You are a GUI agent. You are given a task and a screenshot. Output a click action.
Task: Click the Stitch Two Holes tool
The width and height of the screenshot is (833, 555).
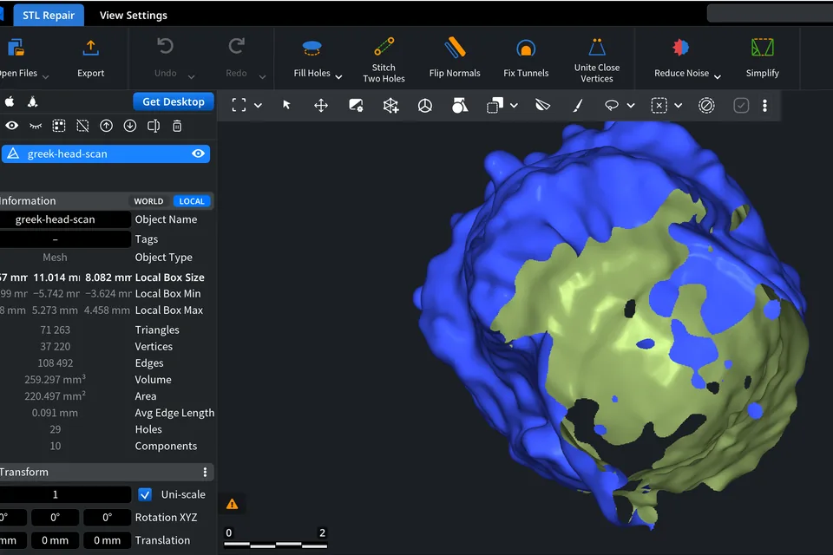384,60
